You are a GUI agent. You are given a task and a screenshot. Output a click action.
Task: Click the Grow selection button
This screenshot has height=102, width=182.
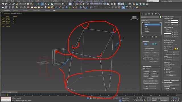point(155,53)
